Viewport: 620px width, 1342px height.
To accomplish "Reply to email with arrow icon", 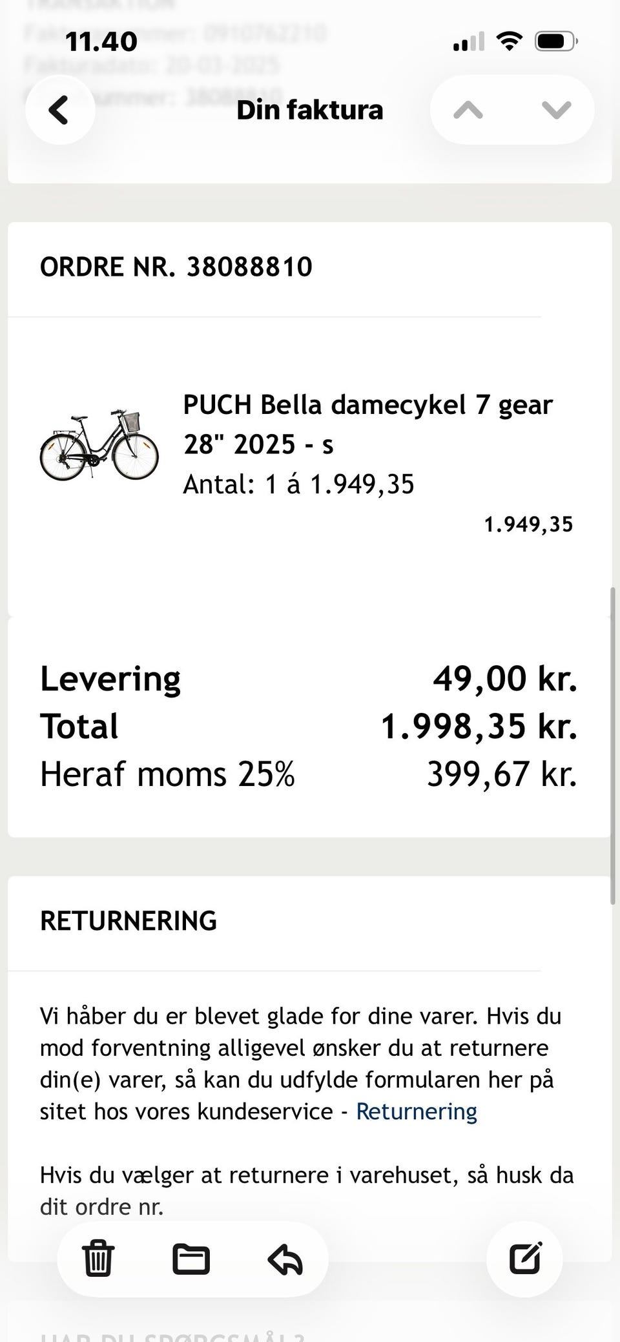I will coord(285,1258).
